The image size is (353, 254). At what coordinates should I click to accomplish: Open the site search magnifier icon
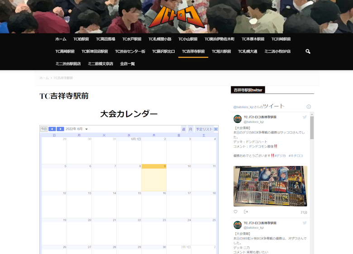308,52
